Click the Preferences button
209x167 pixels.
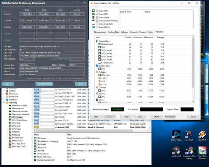point(170,117)
